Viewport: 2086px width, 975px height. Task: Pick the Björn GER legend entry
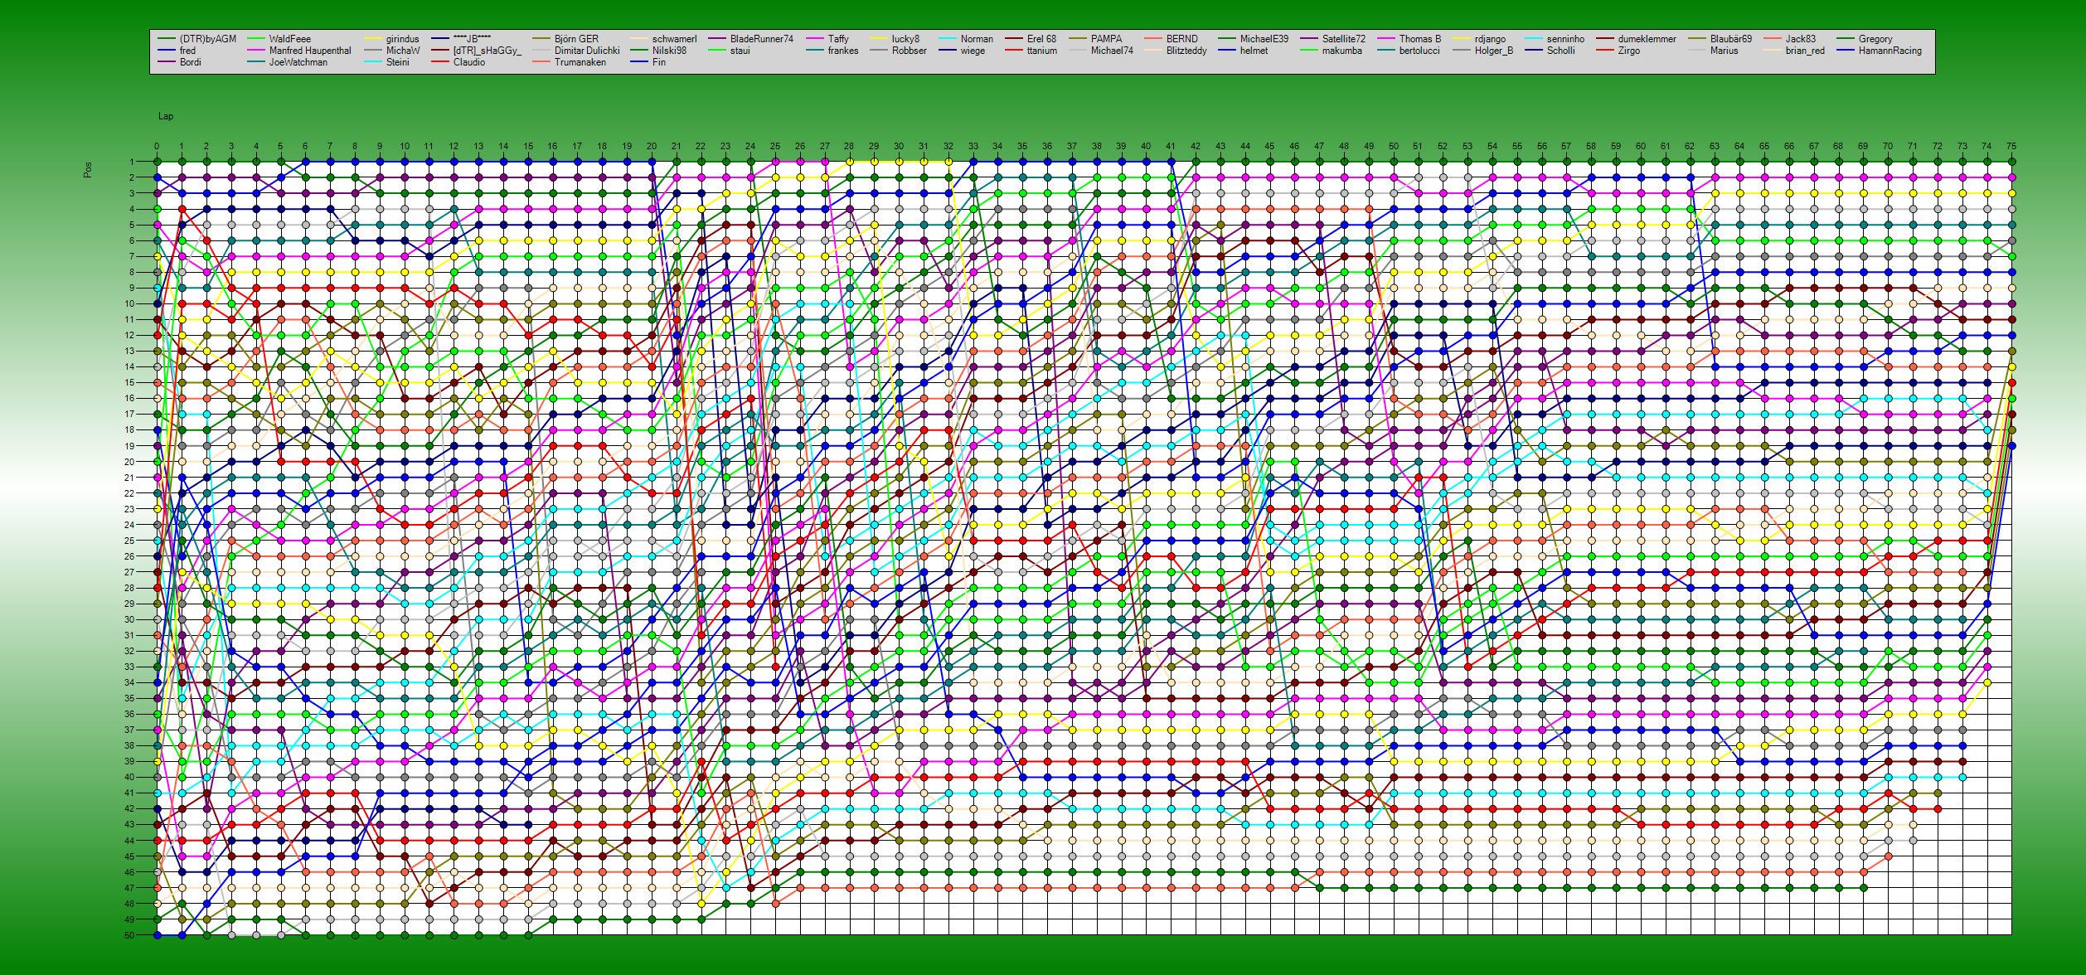(576, 39)
